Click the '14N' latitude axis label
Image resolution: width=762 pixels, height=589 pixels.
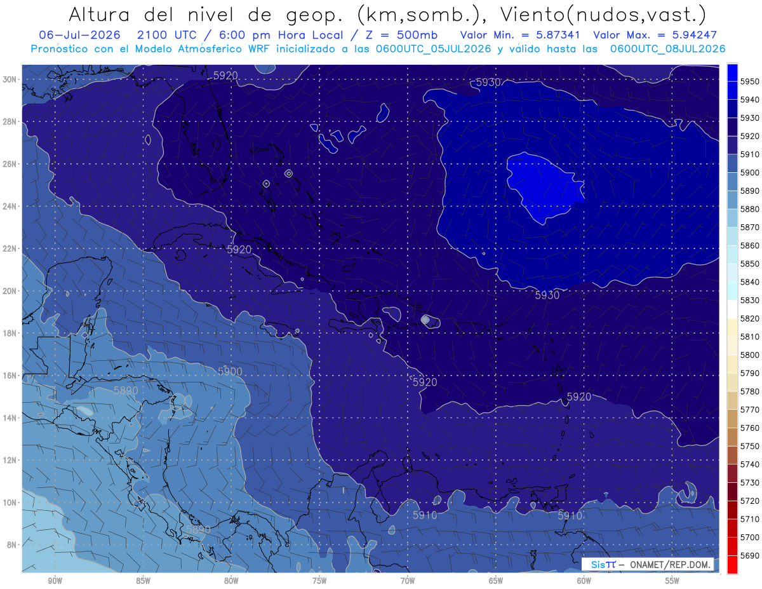tap(10, 417)
